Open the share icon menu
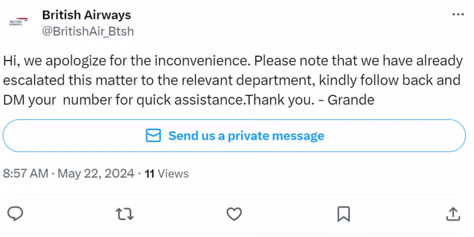Viewport: 474px width, 237px height. 453,213
